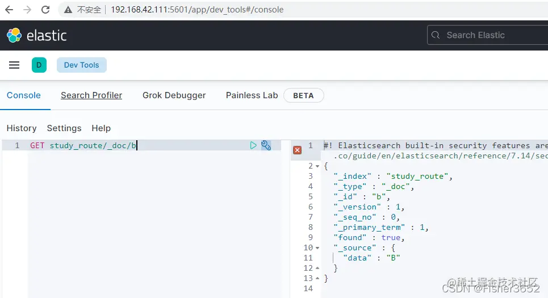This screenshot has width=548, height=298.
Task: Click the magnifier icon in Search Elastic
Action: click(436, 35)
